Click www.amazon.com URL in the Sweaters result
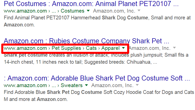Screen dimensions: 195x110 click(x=25, y=85)
